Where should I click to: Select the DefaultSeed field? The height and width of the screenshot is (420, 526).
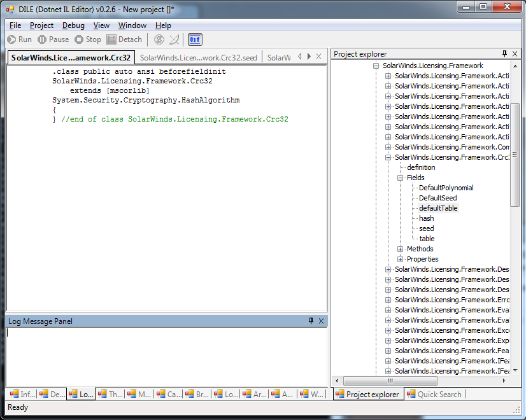tap(437, 198)
